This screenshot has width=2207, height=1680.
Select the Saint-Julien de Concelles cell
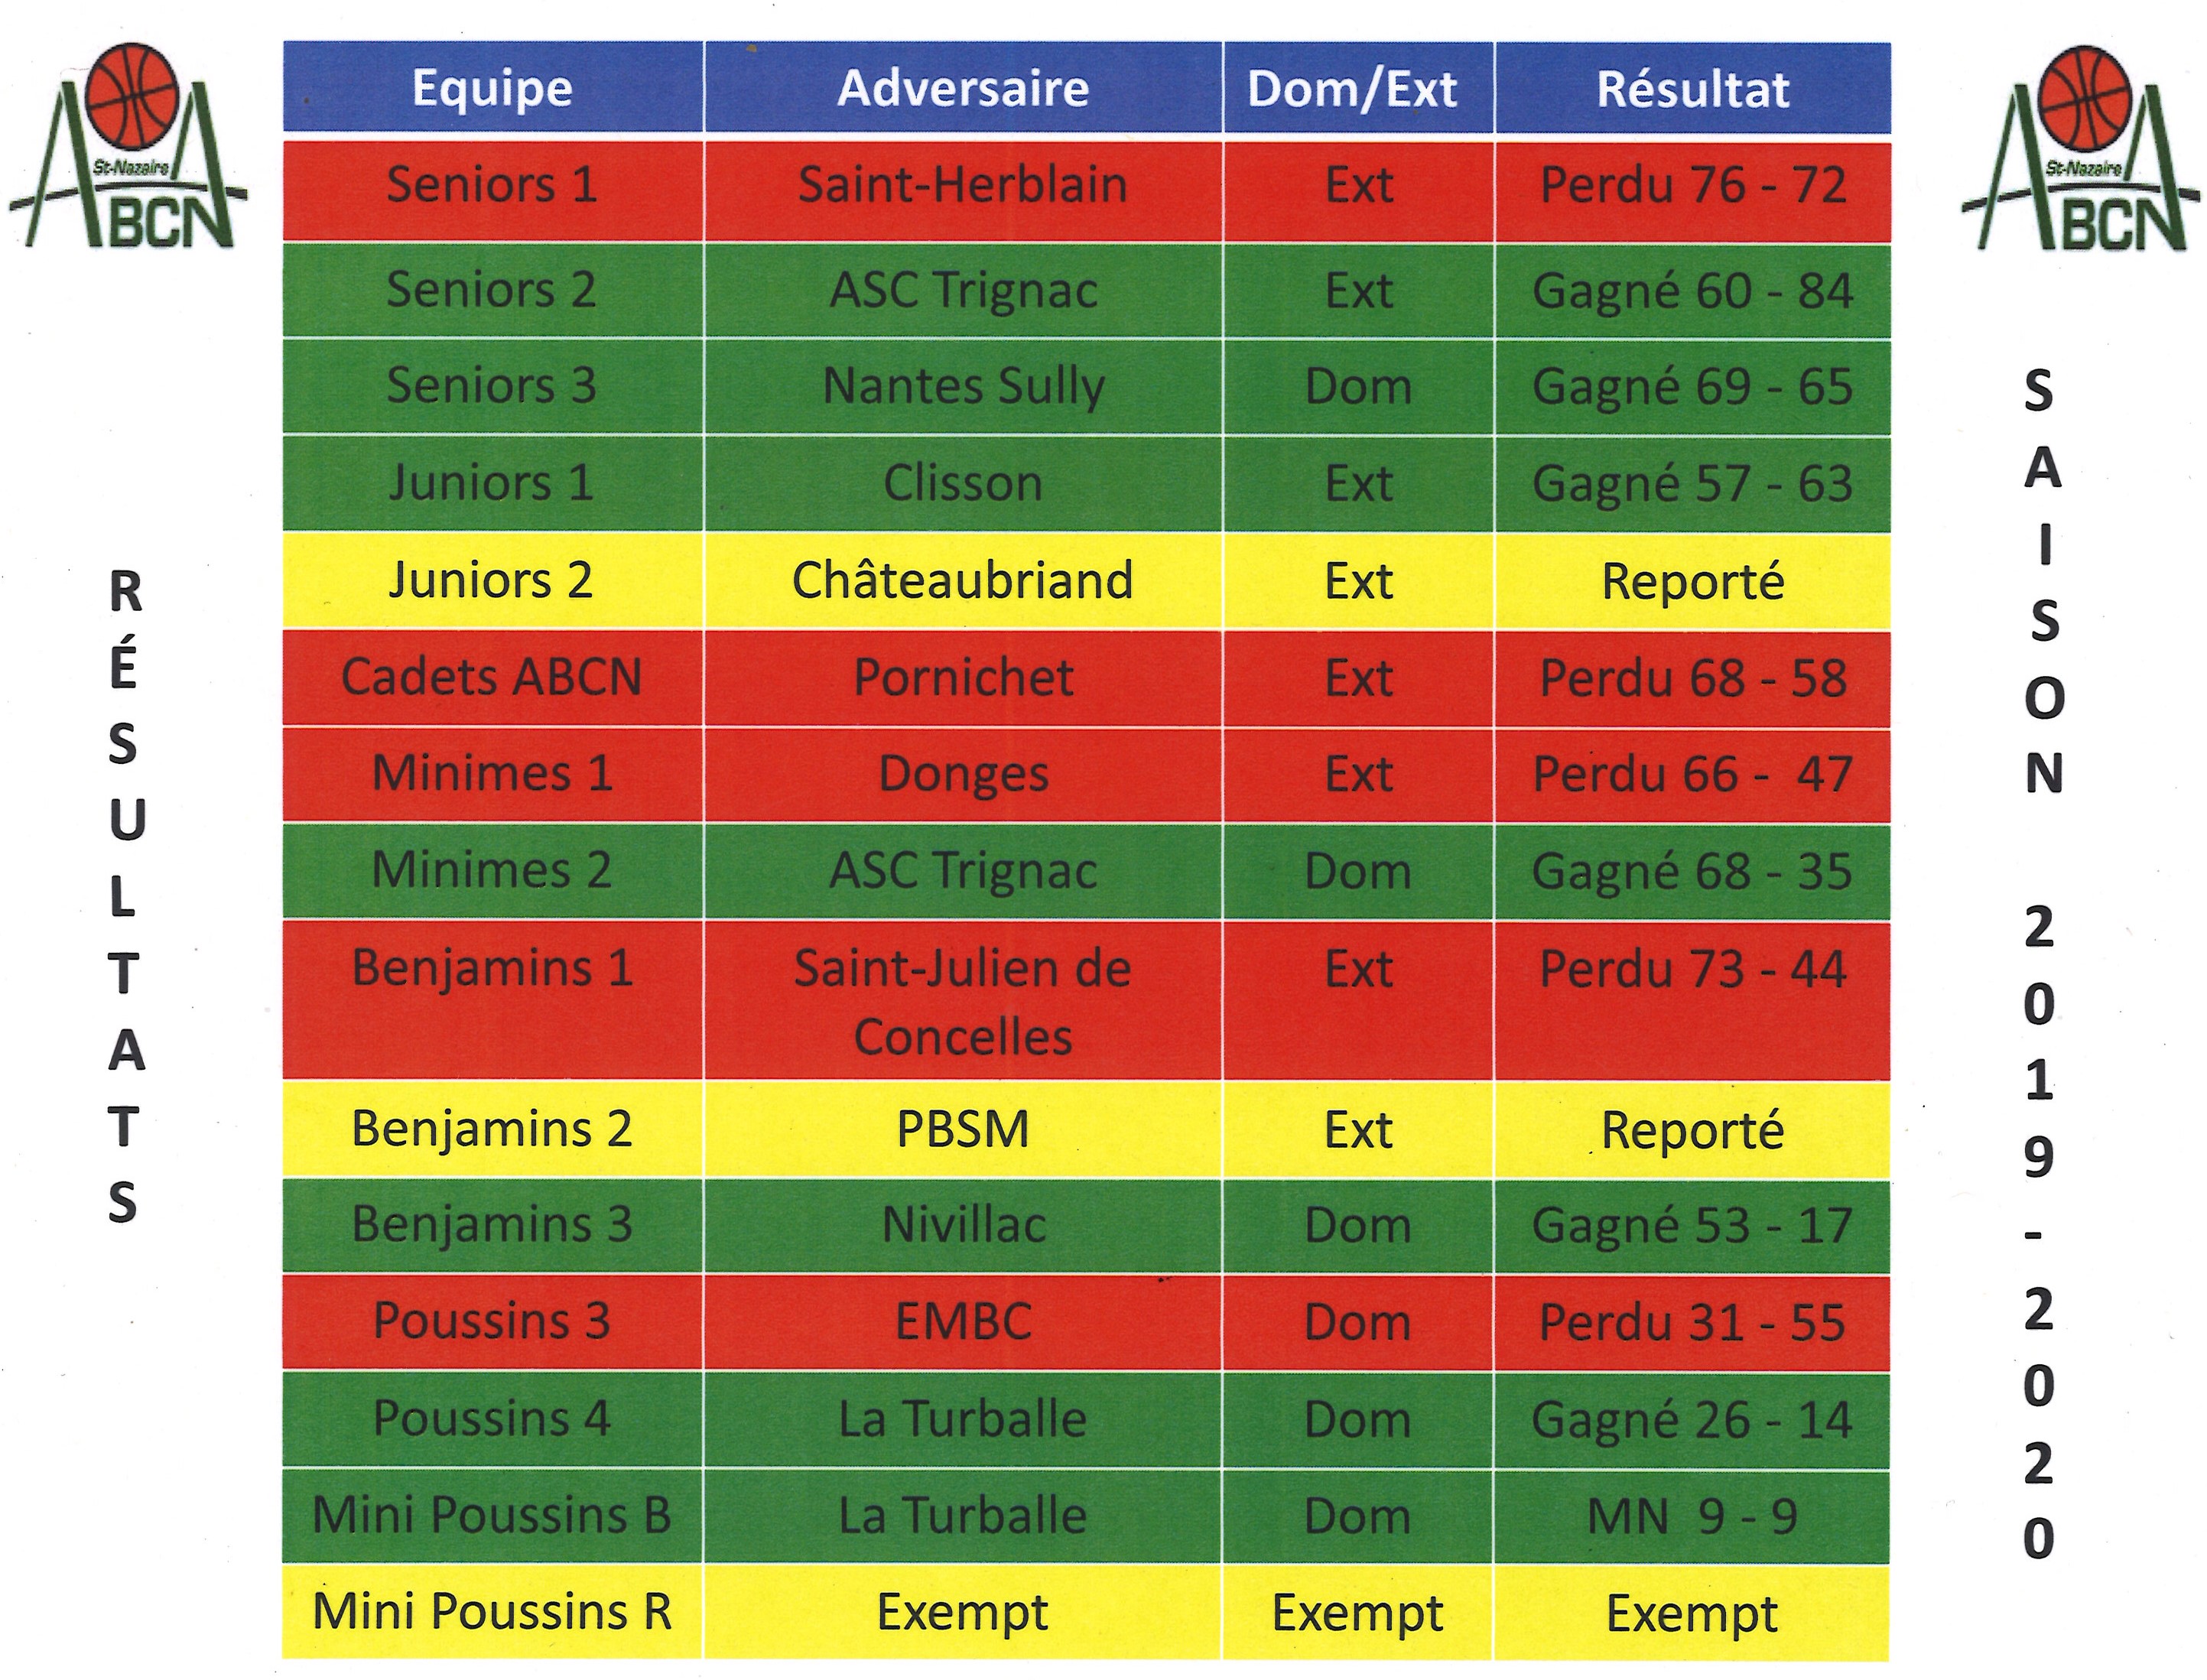(962, 1001)
